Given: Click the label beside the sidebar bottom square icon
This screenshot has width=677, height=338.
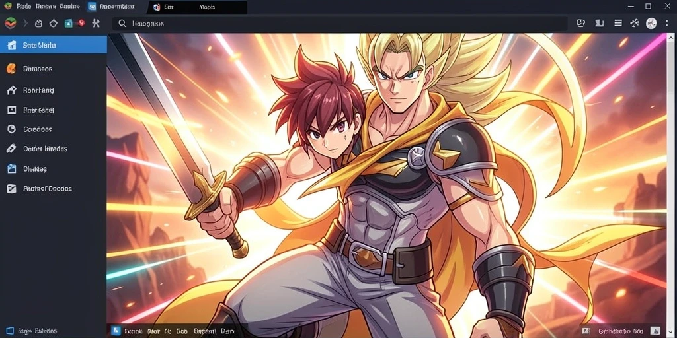Looking at the screenshot, I should click(x=37, y=331).
